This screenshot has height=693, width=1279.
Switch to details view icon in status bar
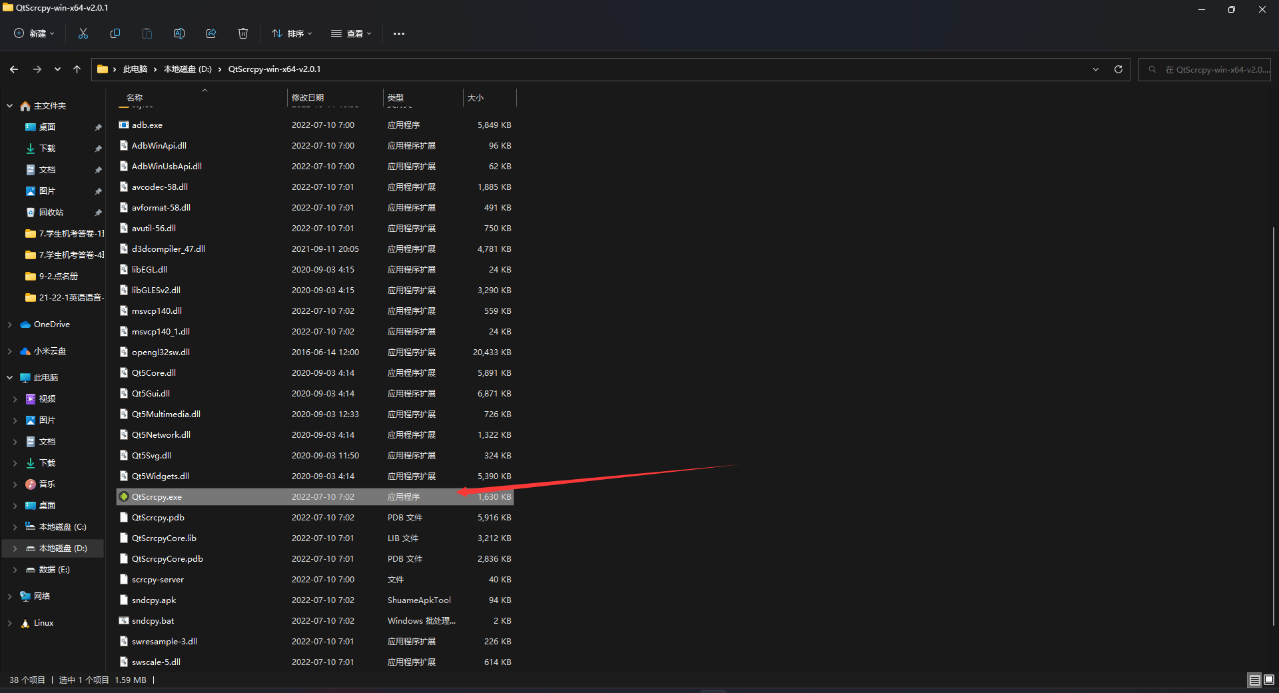(x=1254, y=680)
